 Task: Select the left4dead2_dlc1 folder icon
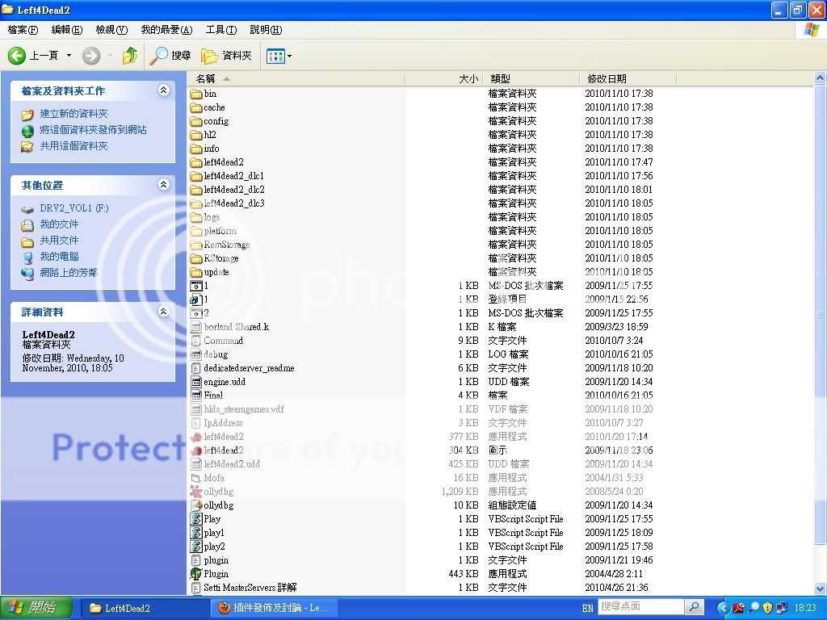pyautogui.click(x=196, y=176)
